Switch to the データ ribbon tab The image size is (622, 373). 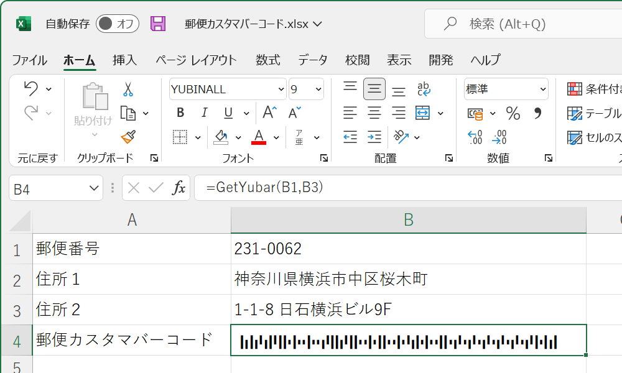tap(314, 60)
